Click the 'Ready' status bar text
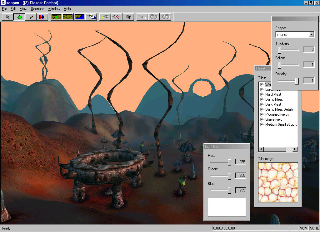Viewport: 320px width, 232px height. tap(6, 228)
